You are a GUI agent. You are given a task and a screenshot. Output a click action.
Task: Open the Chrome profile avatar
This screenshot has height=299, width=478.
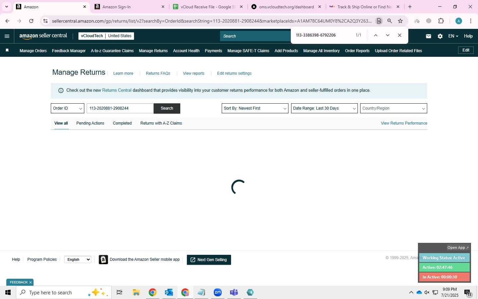459,21
